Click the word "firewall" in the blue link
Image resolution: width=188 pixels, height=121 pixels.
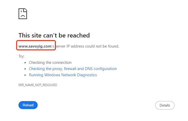pyautogui.click(x=69, y=69)
